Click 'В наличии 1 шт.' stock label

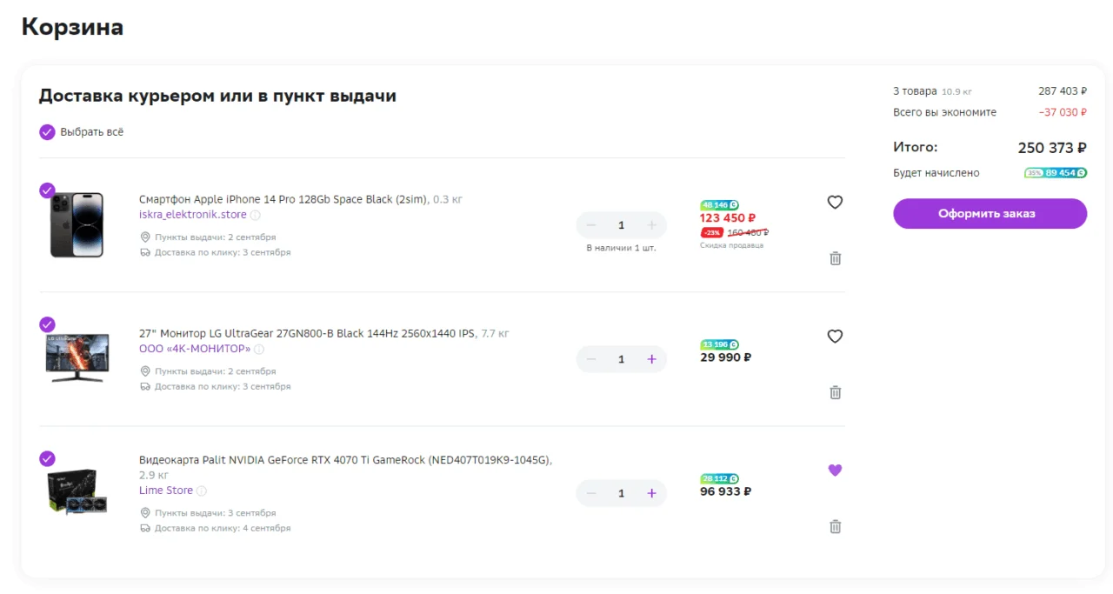(x=621, y=248)
